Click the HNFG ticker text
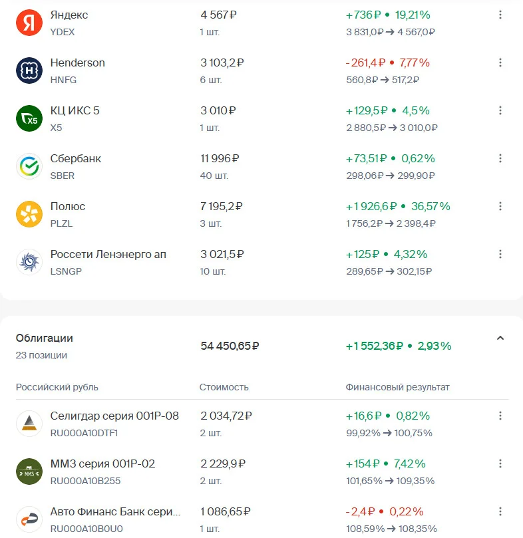Image resolution: width=523 pixels, height=538 pixels. coord(63,80)
